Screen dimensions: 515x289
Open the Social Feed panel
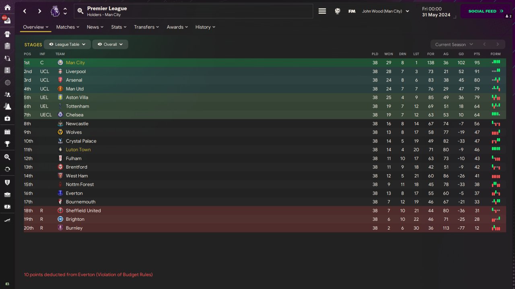(485, 11)
